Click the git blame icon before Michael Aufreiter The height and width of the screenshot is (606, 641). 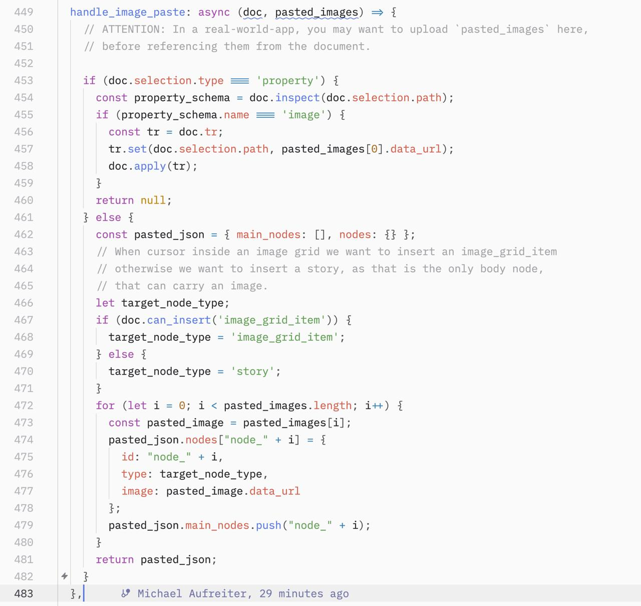click(126, 593)
